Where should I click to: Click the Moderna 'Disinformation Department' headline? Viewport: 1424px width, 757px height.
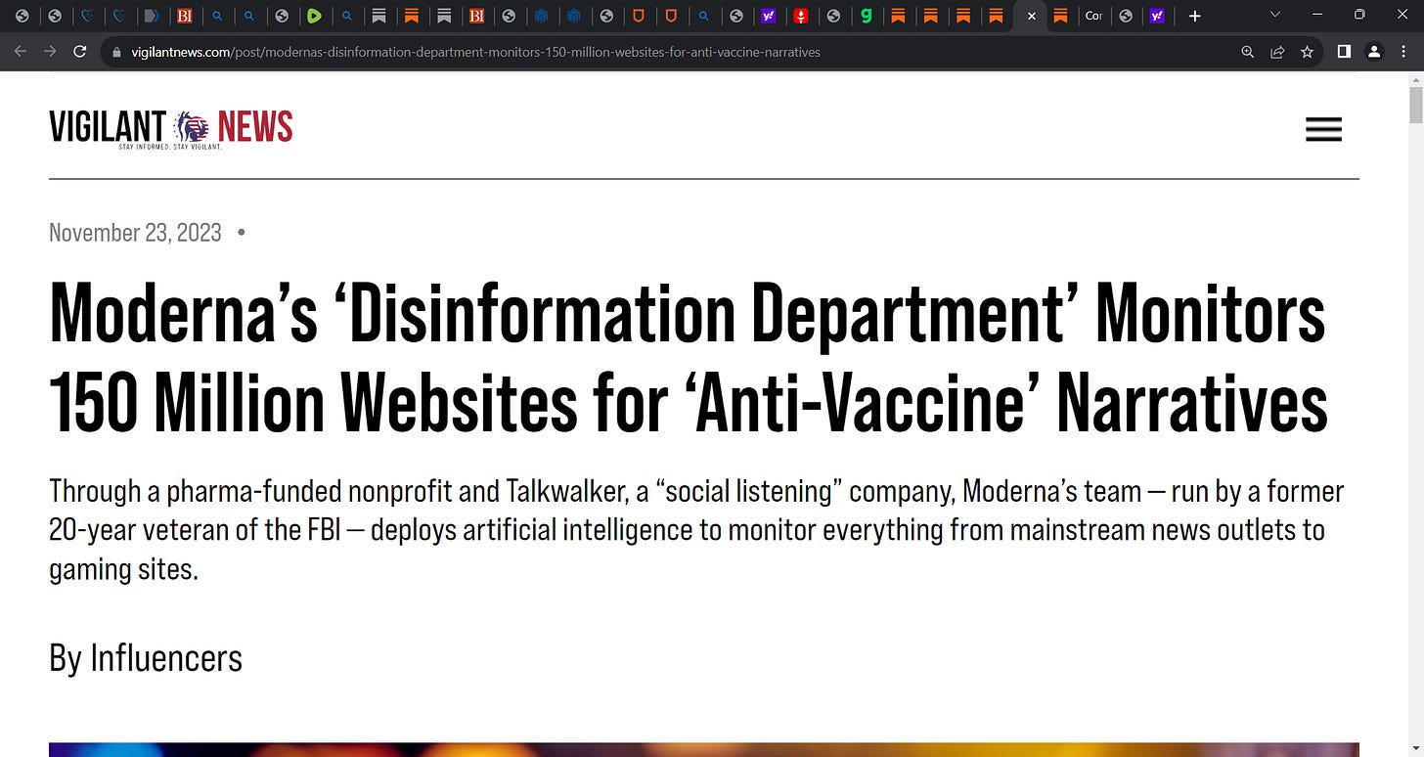(x=689, y=358)
